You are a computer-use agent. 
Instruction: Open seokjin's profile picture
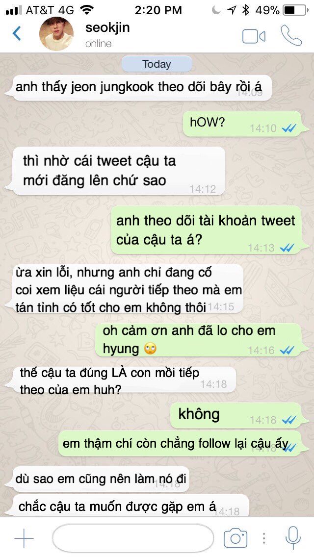click(56, 34)
